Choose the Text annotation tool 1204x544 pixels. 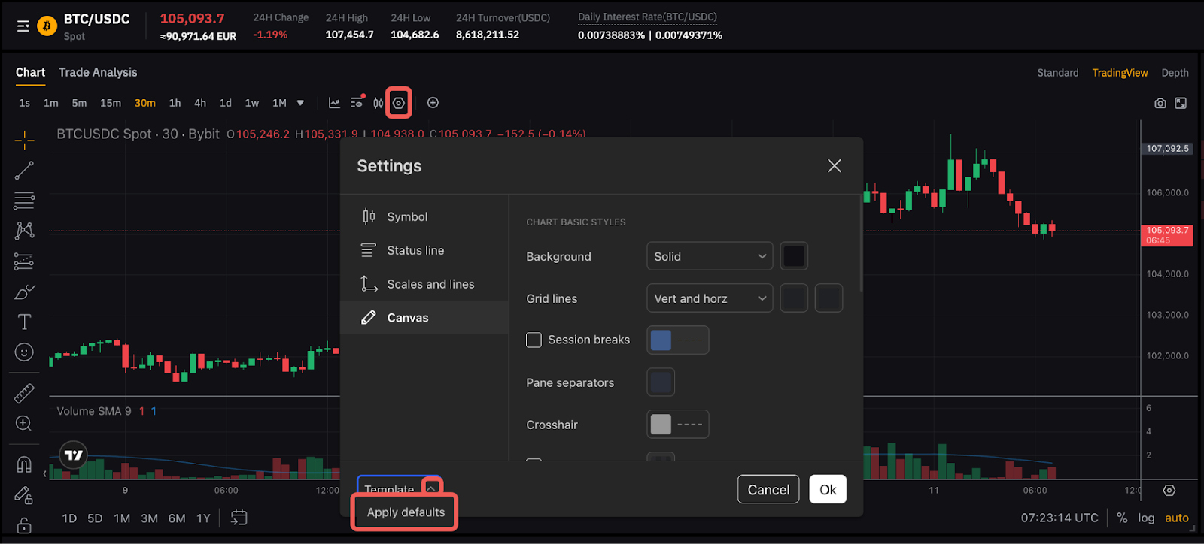point(24,322)
